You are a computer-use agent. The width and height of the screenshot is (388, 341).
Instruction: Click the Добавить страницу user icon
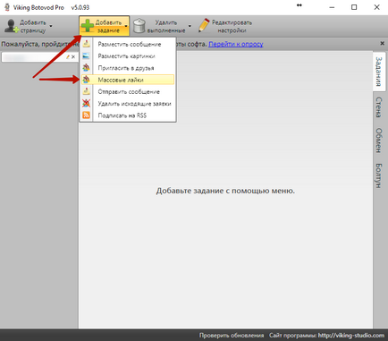click(x=12, y=26)
